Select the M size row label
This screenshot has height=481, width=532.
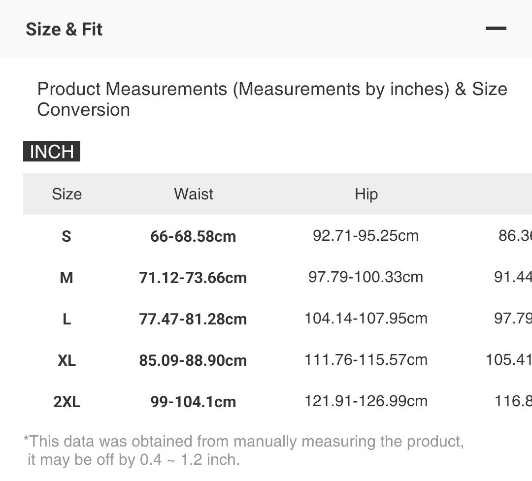click(x=66, y=278)
